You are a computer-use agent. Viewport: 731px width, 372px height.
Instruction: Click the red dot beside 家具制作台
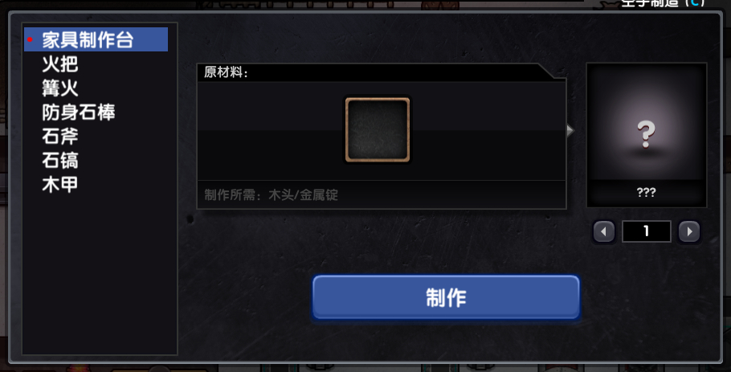pyautogui.click(x=30, y=39)
